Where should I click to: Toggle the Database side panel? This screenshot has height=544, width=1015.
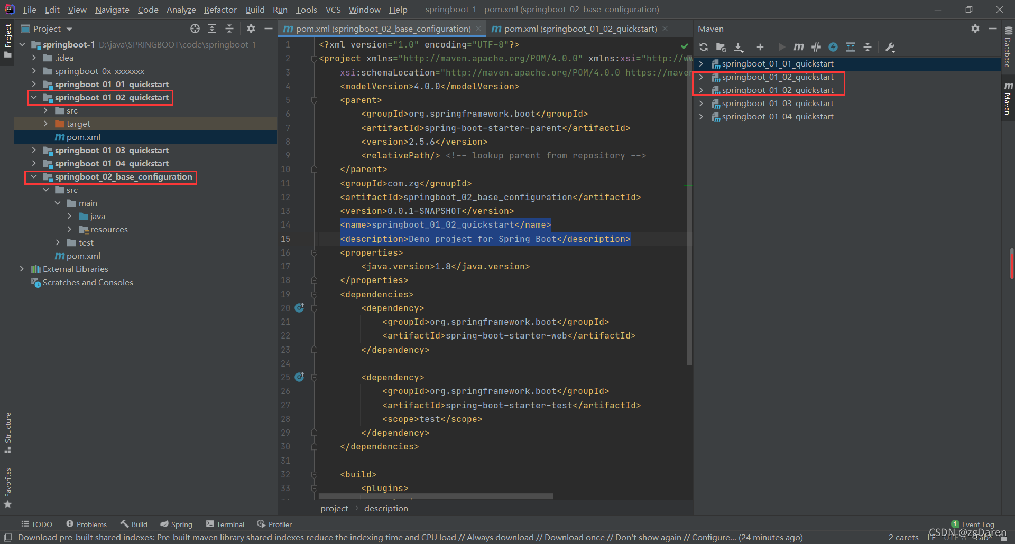click(1008, 47)
